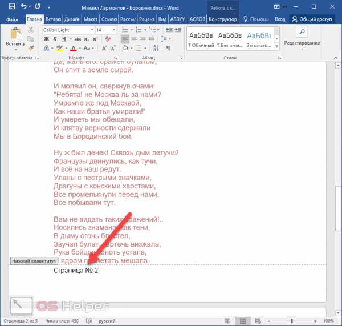The image size is (342, 326).
Task: Toggle bold Ж formatting
Action: pyautogui.click(x=46, y=39)
